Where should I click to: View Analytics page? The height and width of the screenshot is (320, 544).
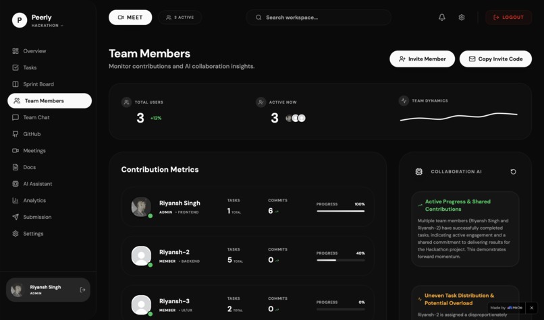(49, 201)
